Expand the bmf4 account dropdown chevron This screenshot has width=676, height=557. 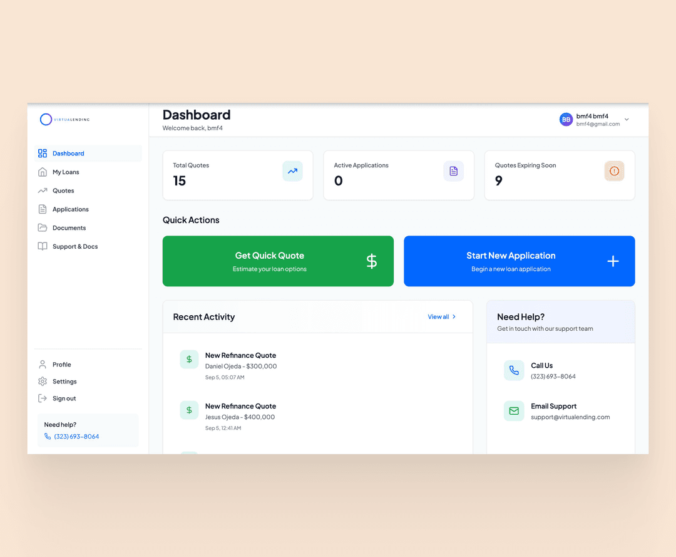click(627, 120)
